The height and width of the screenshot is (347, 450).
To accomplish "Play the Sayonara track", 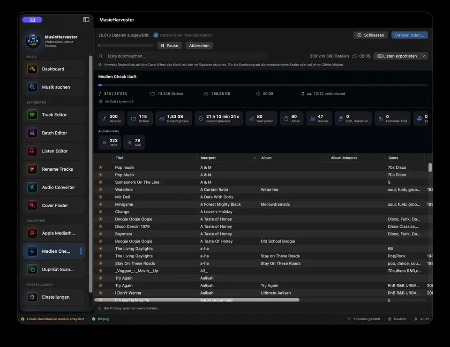I will pos(100,234).
